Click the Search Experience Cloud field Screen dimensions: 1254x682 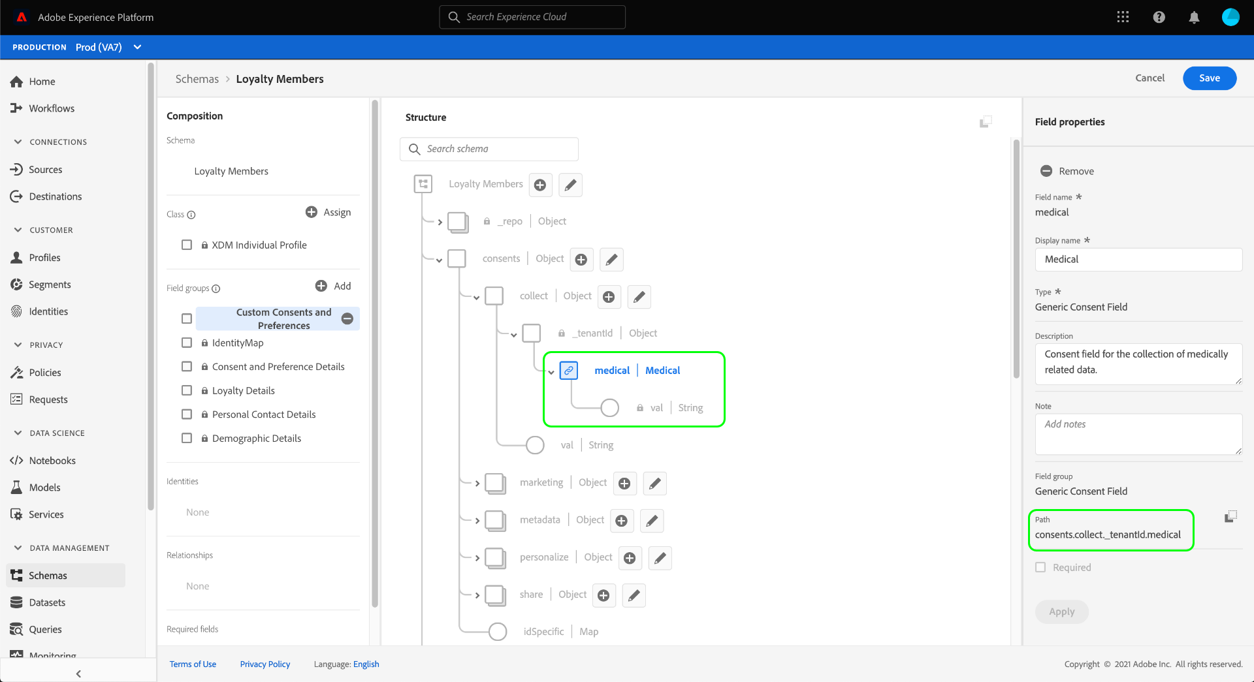(x=532, y=17)
